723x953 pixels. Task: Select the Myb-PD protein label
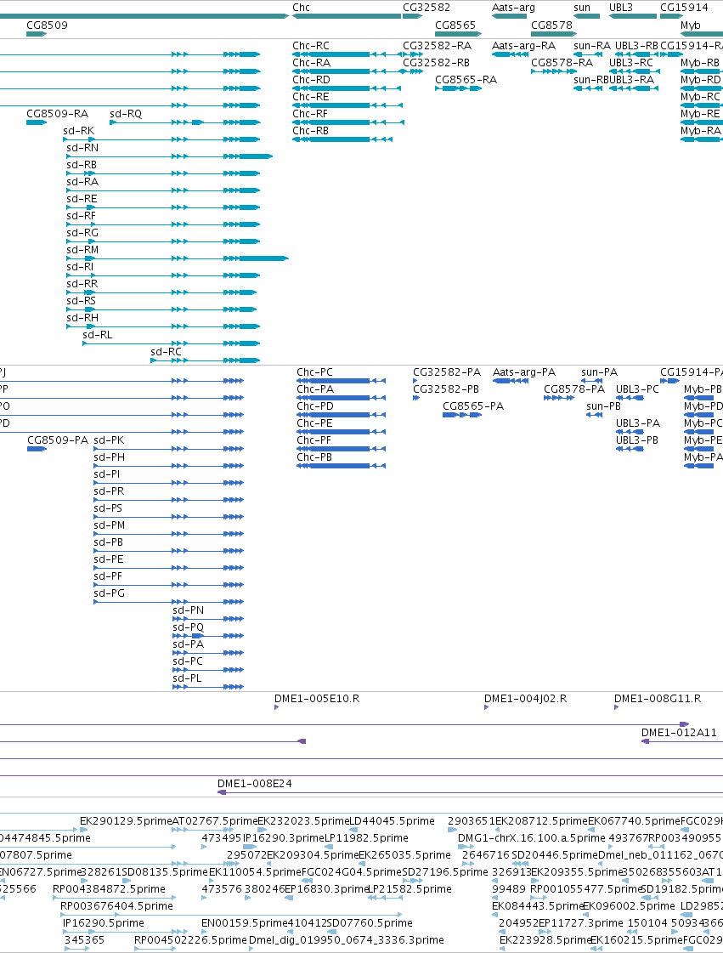[703, 406]
